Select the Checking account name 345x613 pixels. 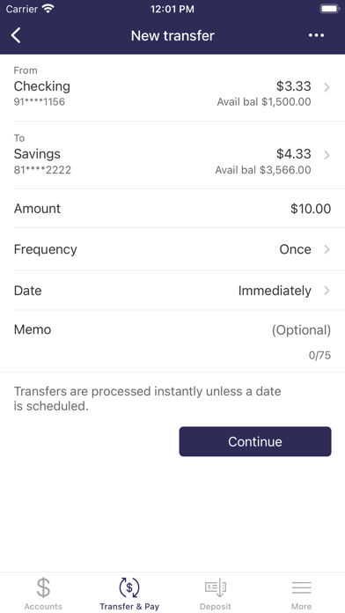pos(42,86)
